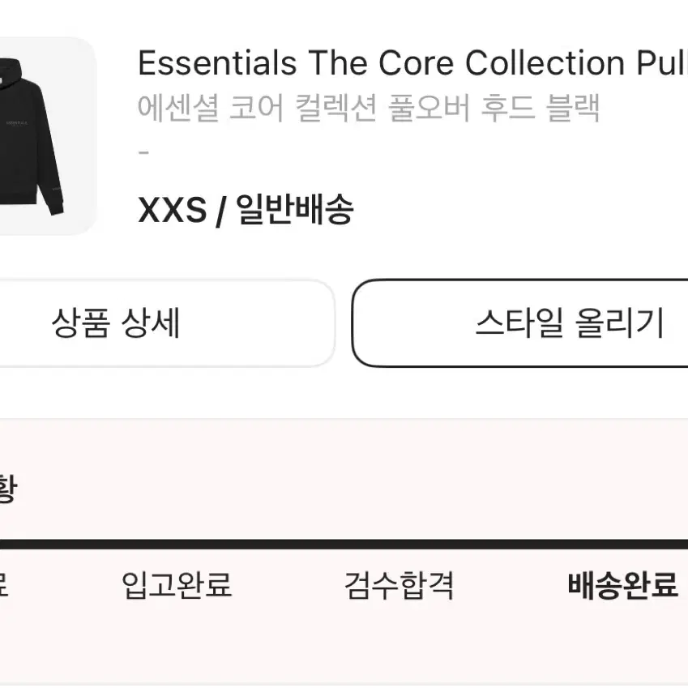The height and width of the screenshot is (688, 688).
Task: Tap the 스타일 올리기 button
Action: (520, 323)
